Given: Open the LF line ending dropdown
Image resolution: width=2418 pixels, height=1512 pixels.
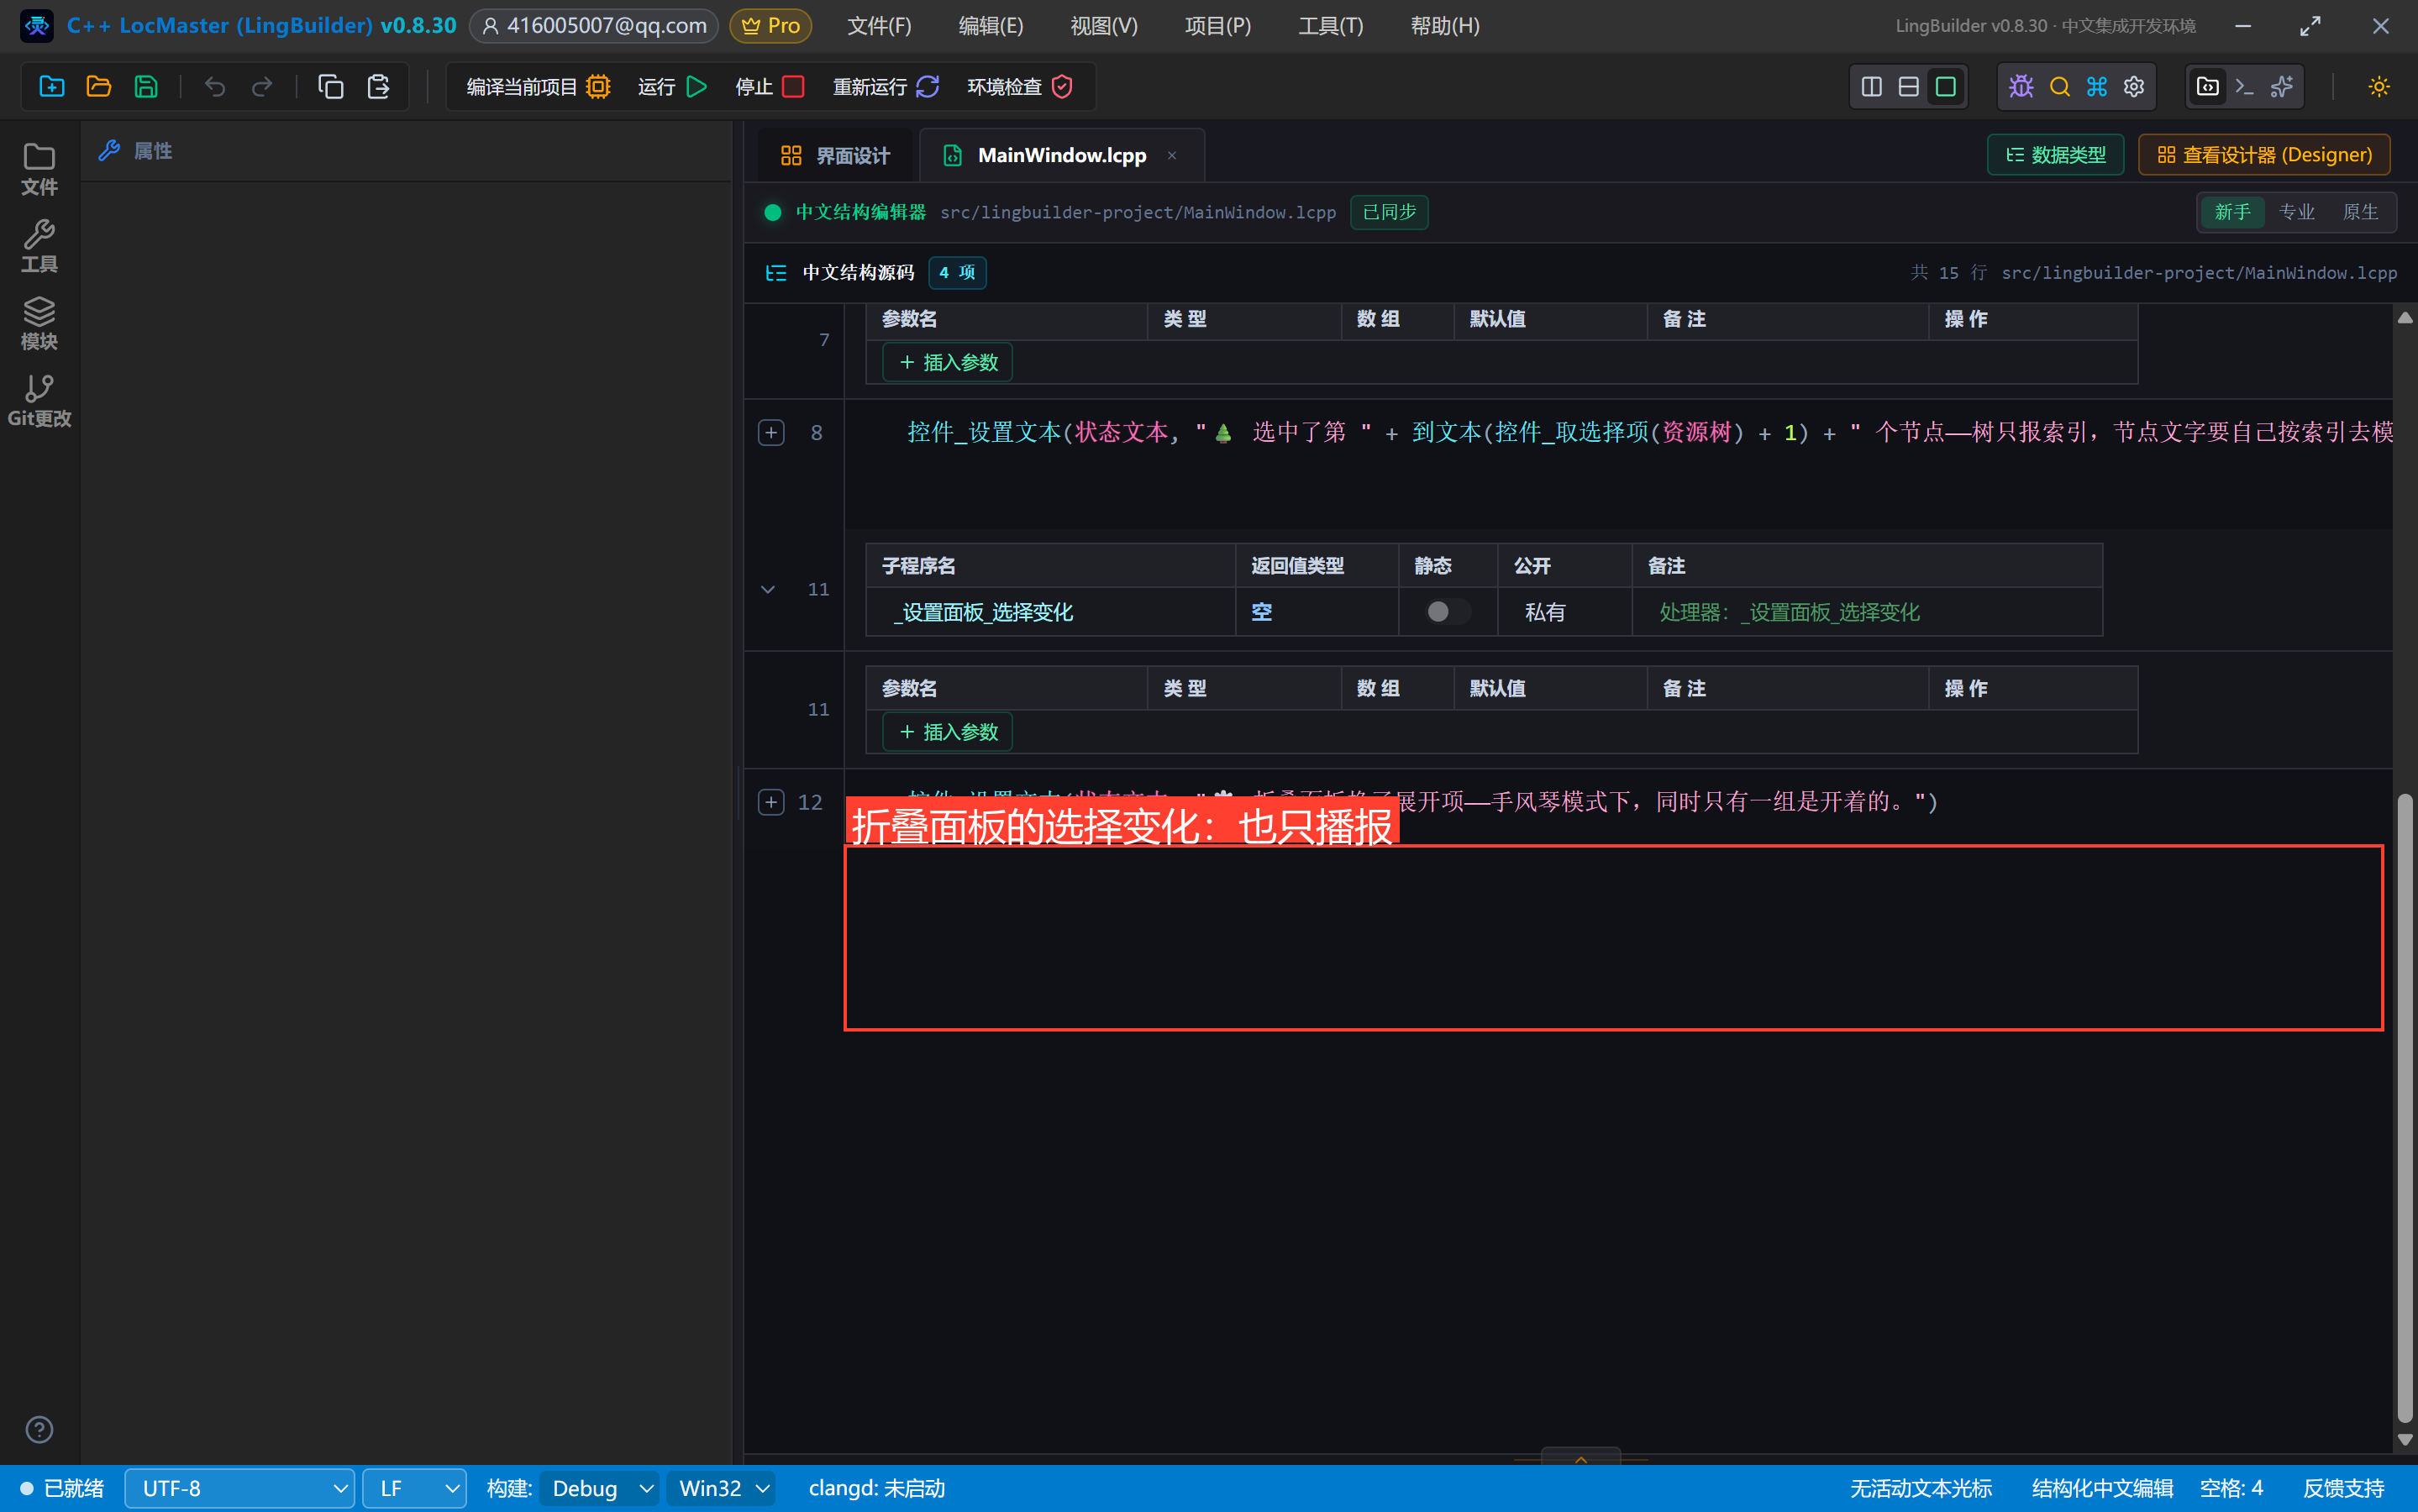Looking at the screenshot, I should (x=414, y=1488).
